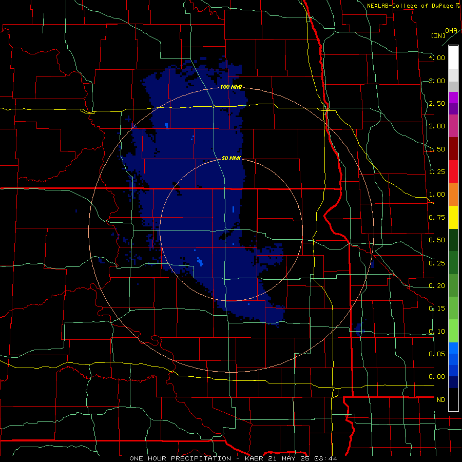Click the 3.00 legend value
Viewport: 462px width, 462px height.
(x=437, y=81)
